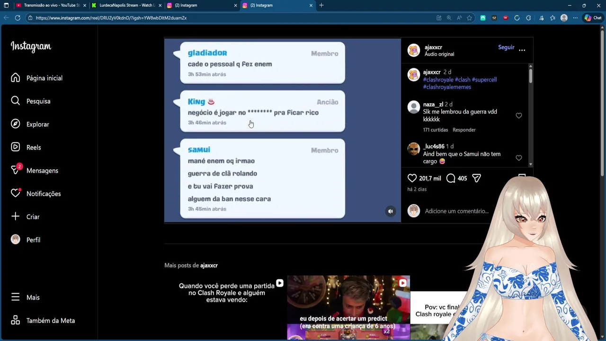
Task: Open zoom magnifier in address bar
Action: [449, 18]
